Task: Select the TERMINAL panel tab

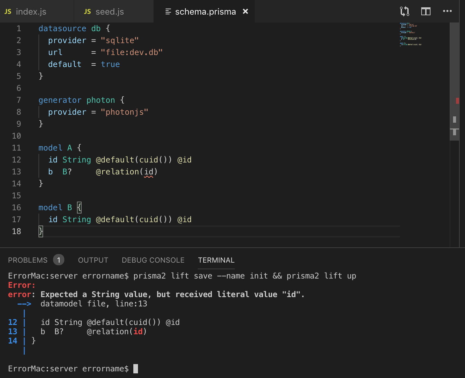Action: coord(216,260)
